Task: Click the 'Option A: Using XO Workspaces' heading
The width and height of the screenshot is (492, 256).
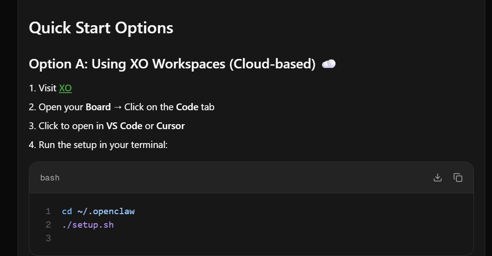Action: click(172, 64)
